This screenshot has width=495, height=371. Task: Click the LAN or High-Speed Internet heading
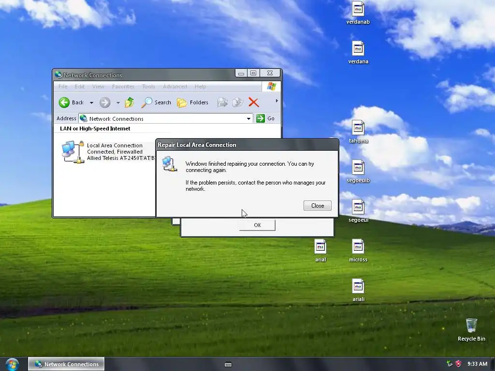pyautogui.click(x=95, y=128)
